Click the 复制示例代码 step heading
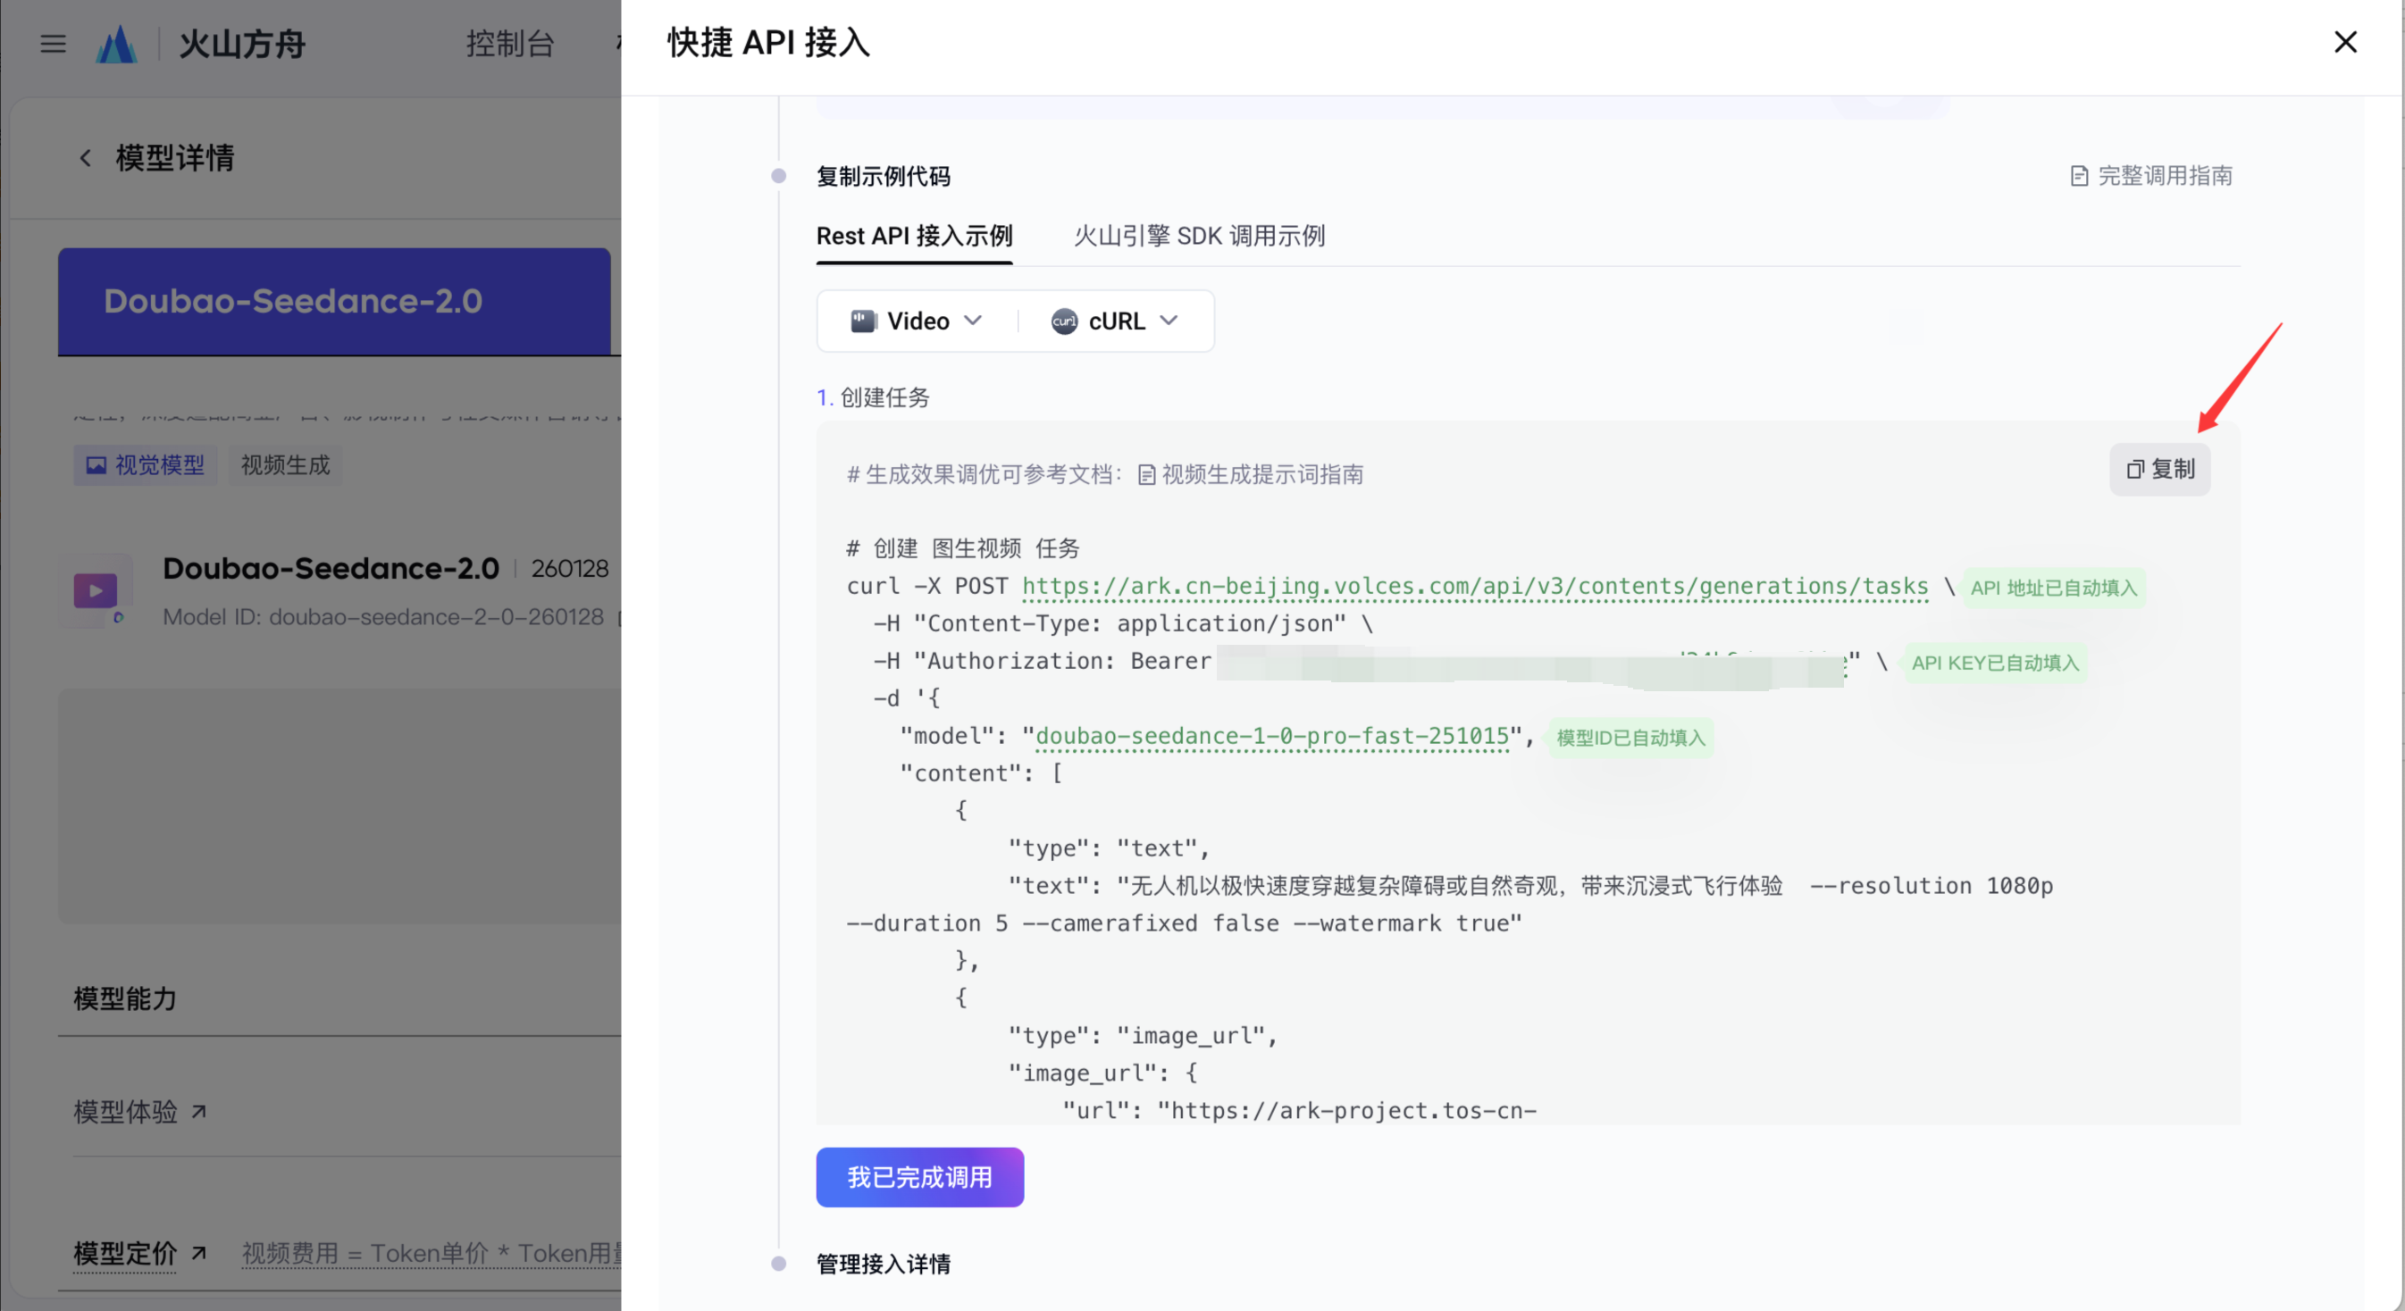The image size is (2405, 1311). point(884,176)
